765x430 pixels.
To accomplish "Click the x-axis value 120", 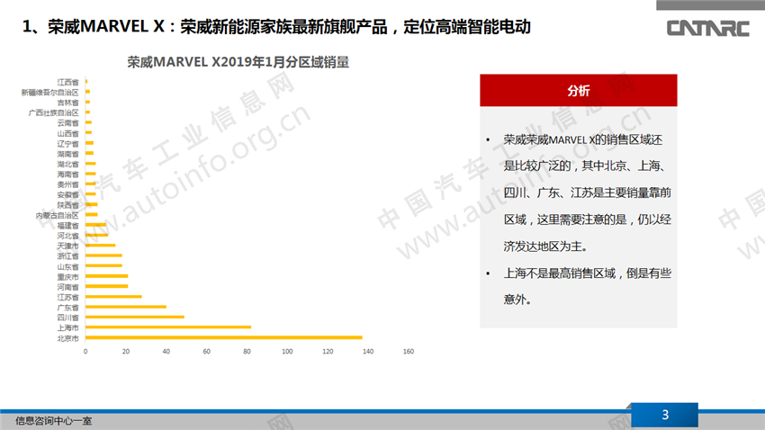I will tap(328, 352).
